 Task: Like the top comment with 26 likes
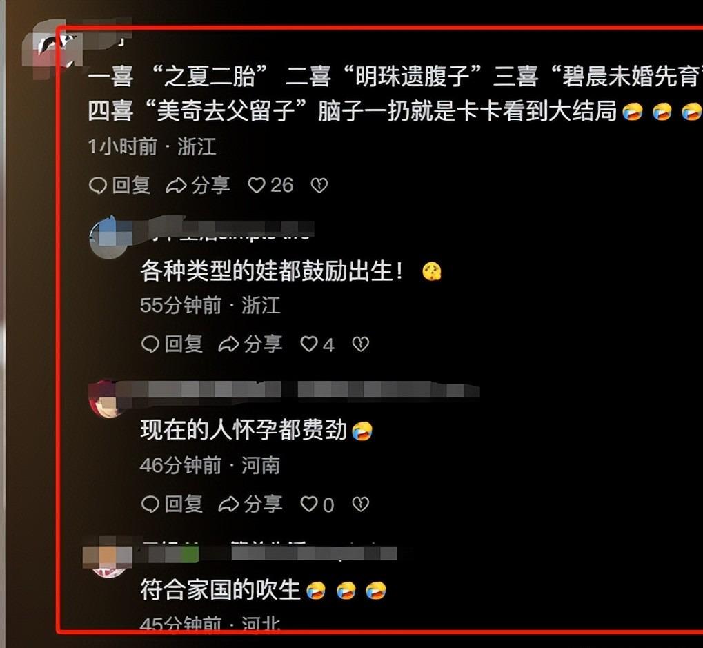[x=271, y=185]
